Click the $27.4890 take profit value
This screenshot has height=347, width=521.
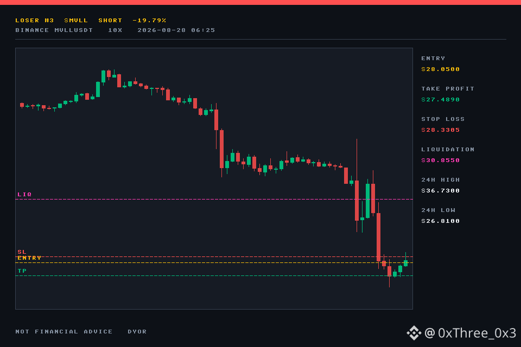441,100
